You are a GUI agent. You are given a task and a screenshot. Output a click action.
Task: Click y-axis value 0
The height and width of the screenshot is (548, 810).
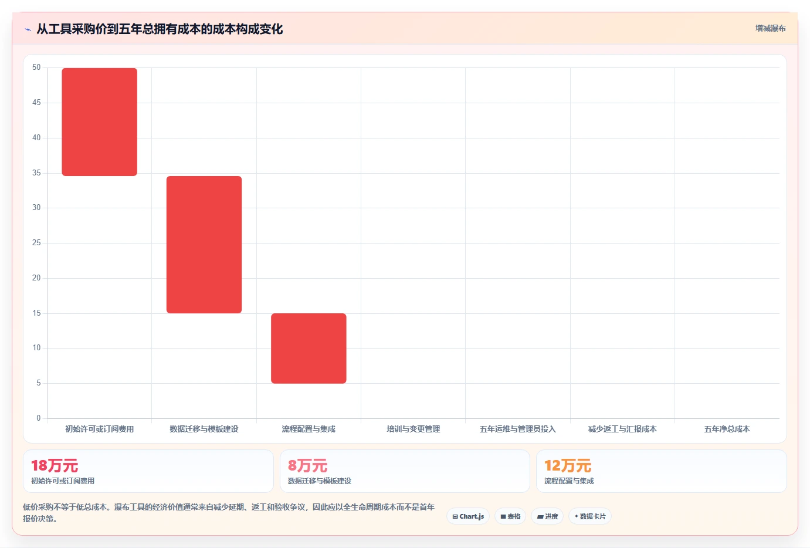point(39,418)
